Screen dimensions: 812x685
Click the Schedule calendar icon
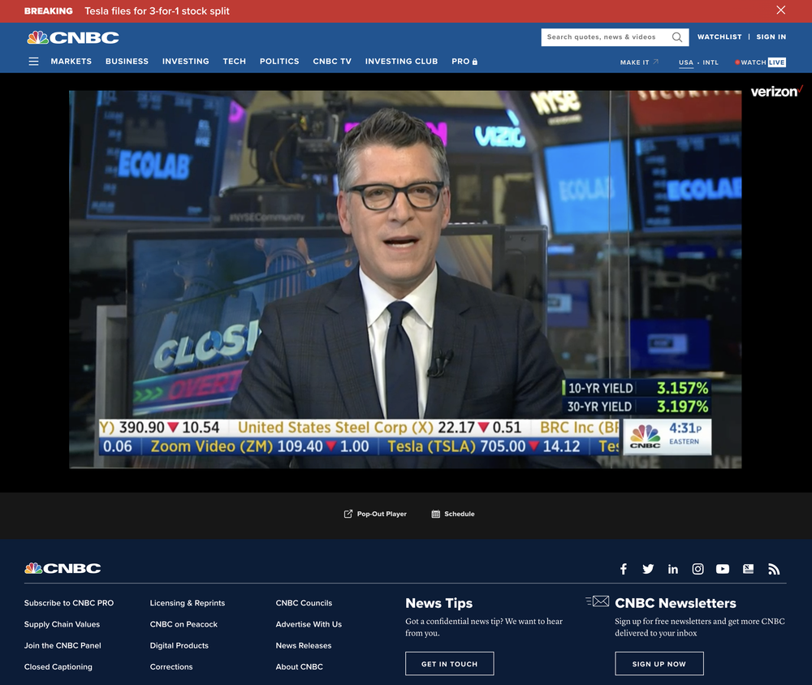[435, 514]
